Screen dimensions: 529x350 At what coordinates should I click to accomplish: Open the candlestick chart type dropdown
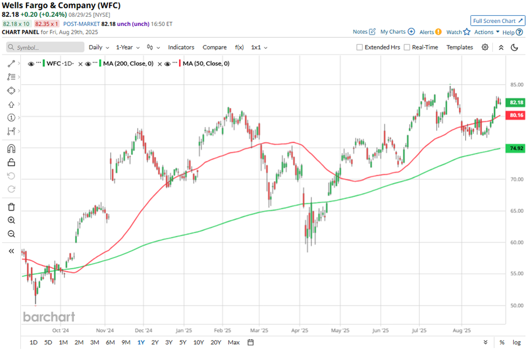(x=153, y=48)
